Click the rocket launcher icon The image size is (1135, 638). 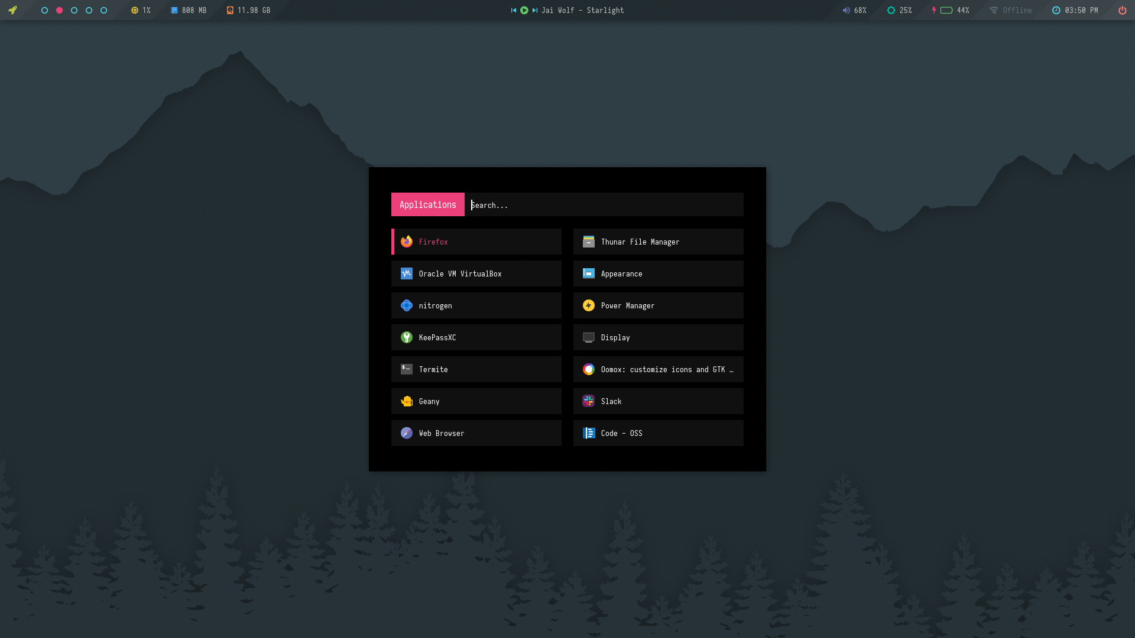[x=12, y=10]
